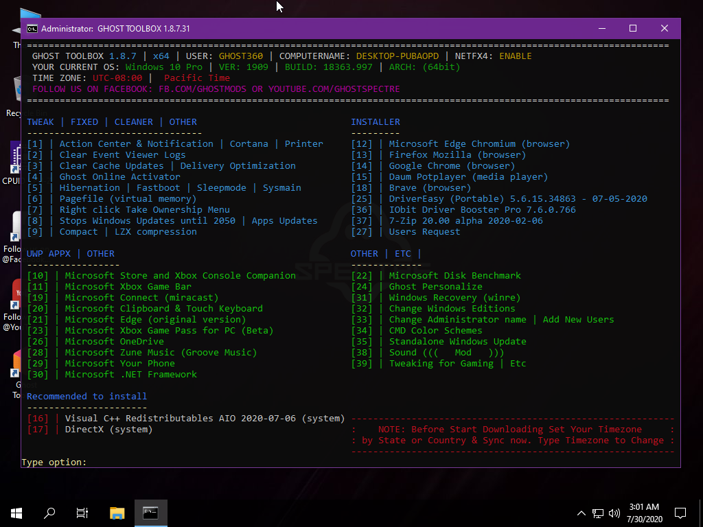Click 'FB.COM/GHOSTMODS' text in header
Viewport: 703px width, 527px height.
pos(203,89)
